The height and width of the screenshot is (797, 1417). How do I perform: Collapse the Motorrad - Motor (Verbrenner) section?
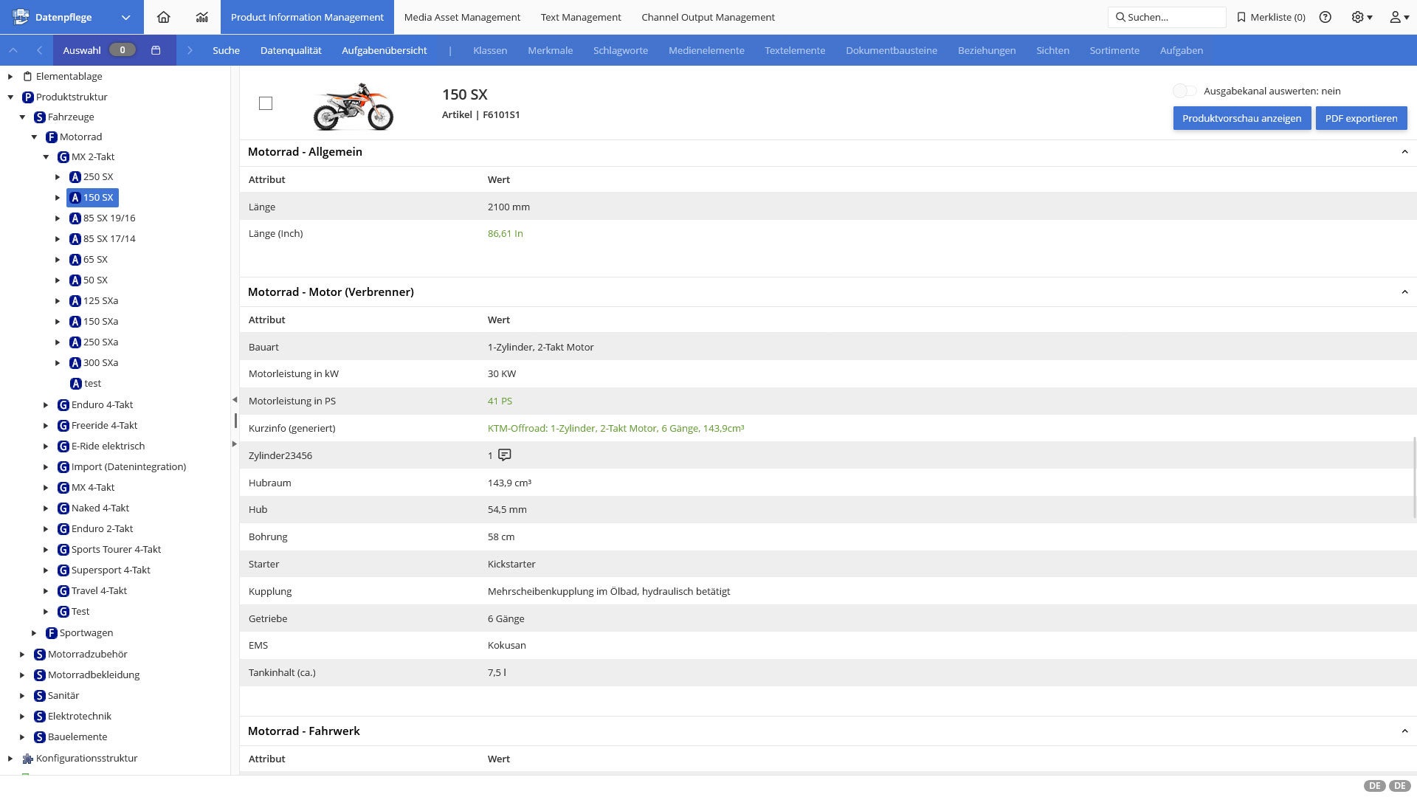1404,291
